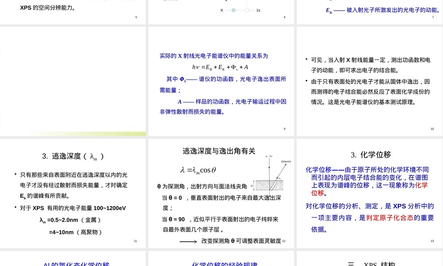Click slide number 10 label
Screen dimensions: 443x266
click(432, 129)
